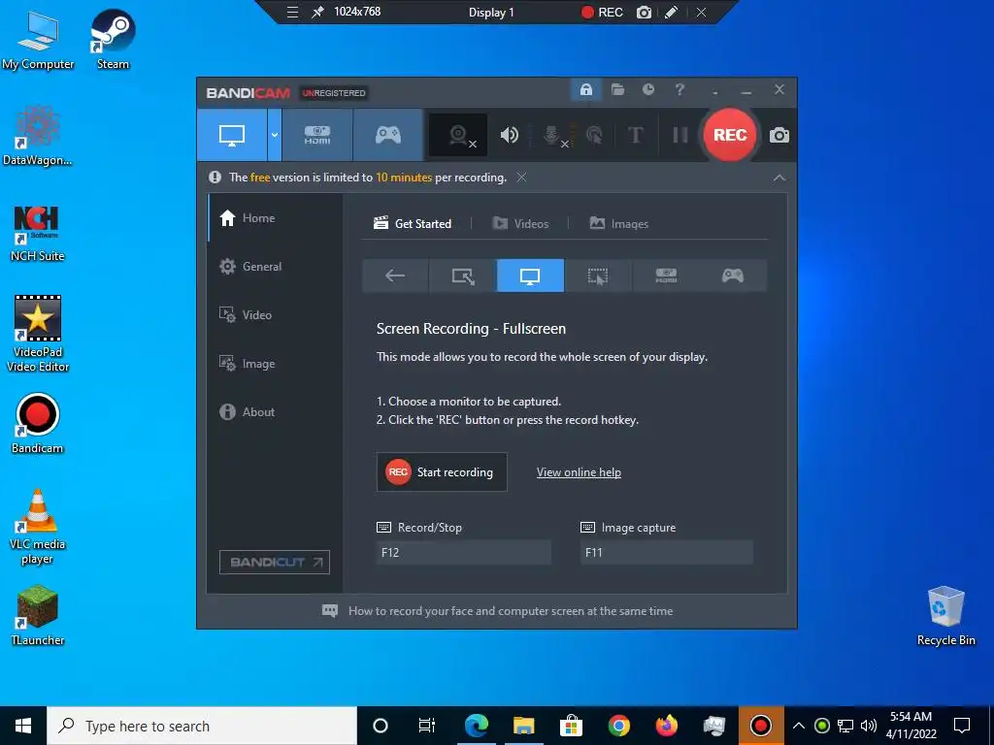Screen dimensions: 994x745
Task: Toggle the text overlay
Action: [635, 135]
